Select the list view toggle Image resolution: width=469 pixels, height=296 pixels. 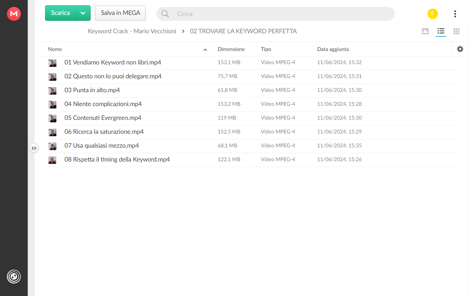click(441, 31)
